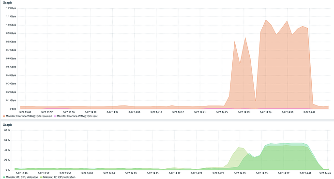Click the 3-27 14:34 time label
334x179 pixels.
266,112
